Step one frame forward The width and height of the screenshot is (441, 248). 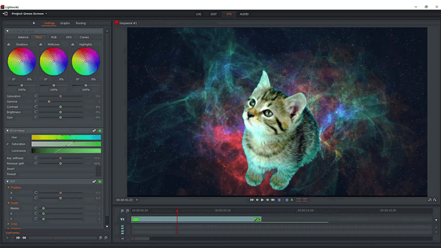click(267, 200)
